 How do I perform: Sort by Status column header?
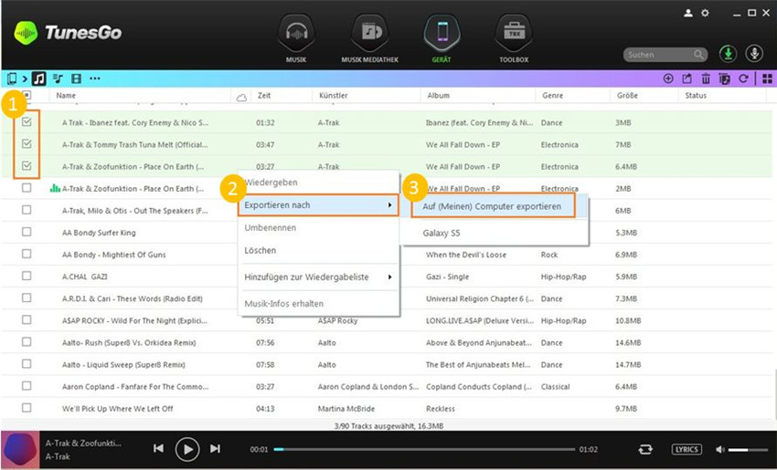click(x=696, y=96)
